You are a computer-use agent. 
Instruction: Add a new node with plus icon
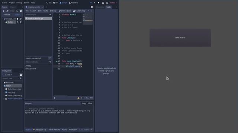click(x=3, y=11)
